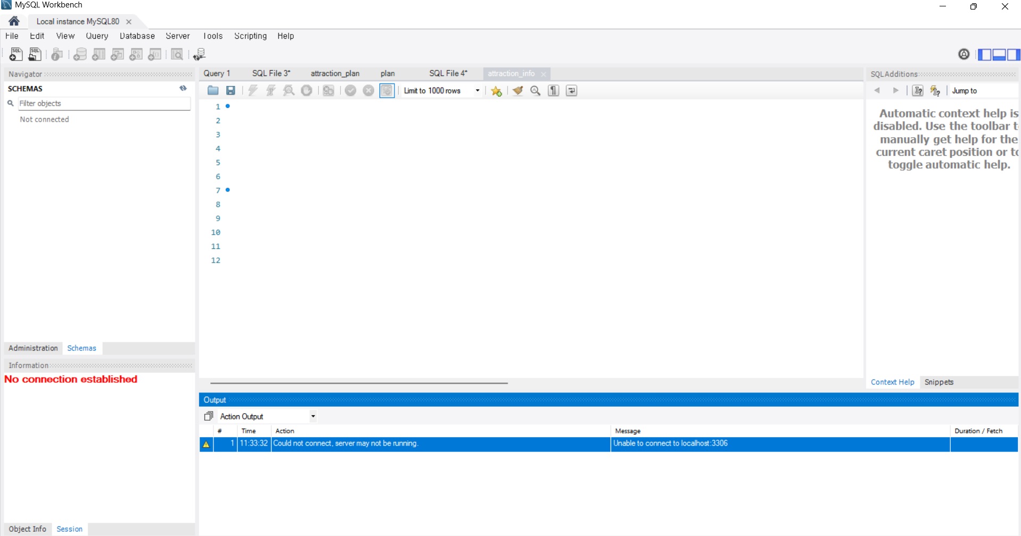The width and height of the screenshot is (1021, 536).
Task: Get context help for current caret position
Action: (x=918, y=90)
